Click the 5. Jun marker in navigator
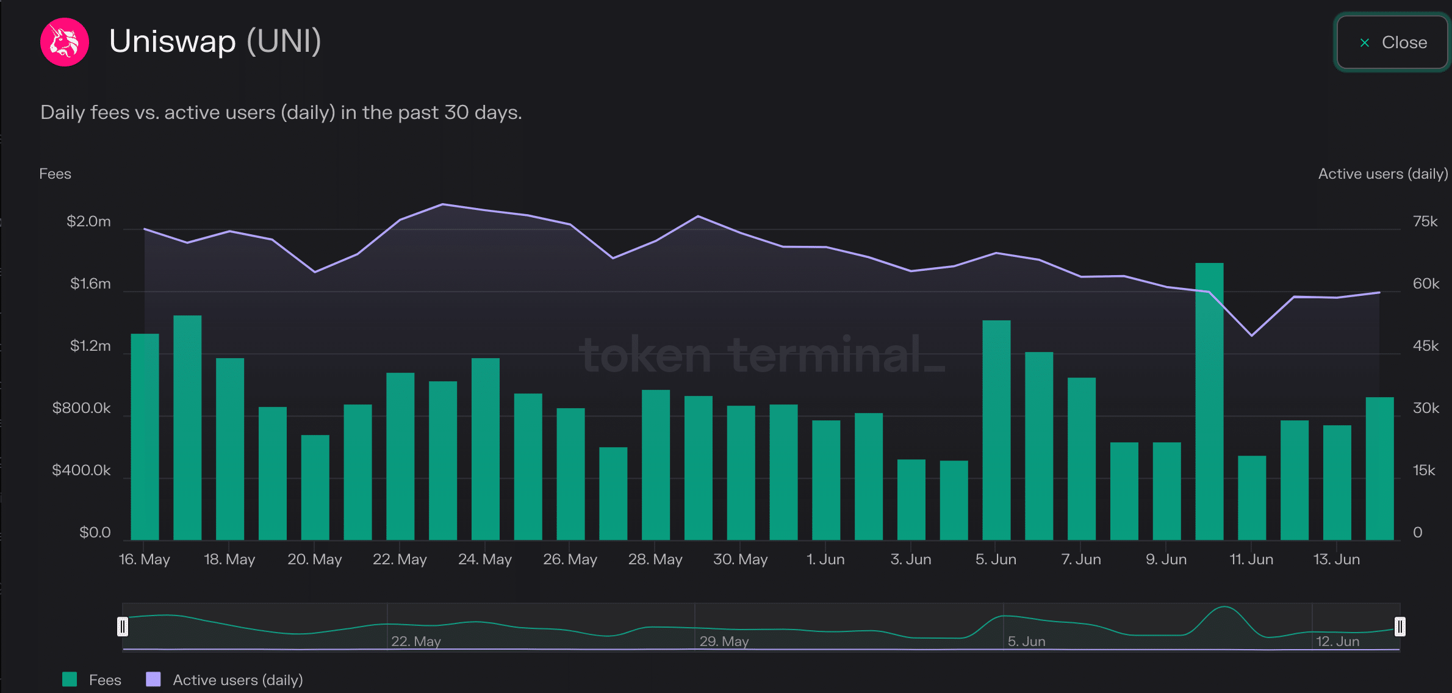The width and height of the screenshot is (1452, 693). pos(1026,641)
